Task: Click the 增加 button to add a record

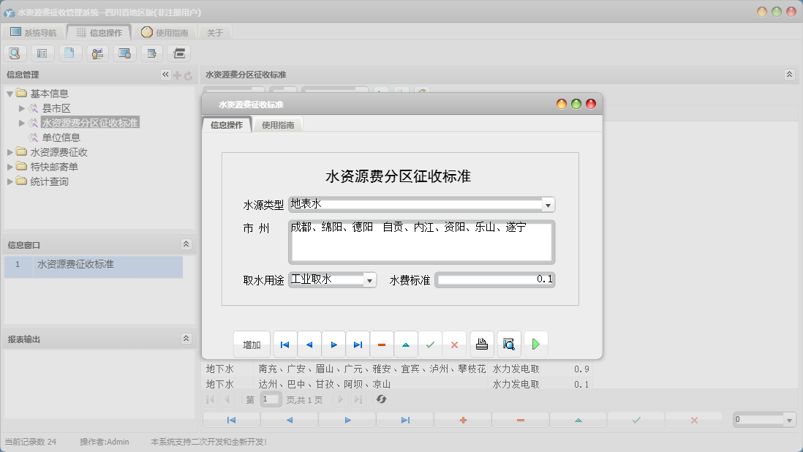Action: coord(251,344)
